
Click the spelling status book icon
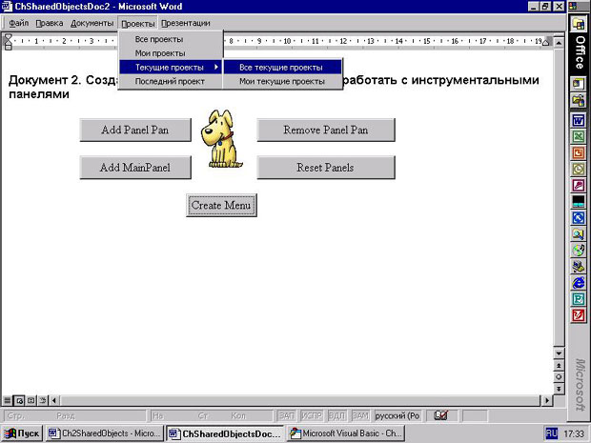point(441,415)
